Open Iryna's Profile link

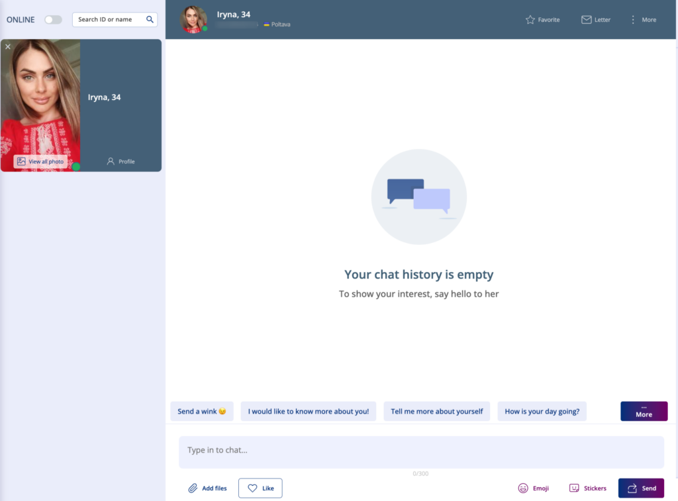121,161
